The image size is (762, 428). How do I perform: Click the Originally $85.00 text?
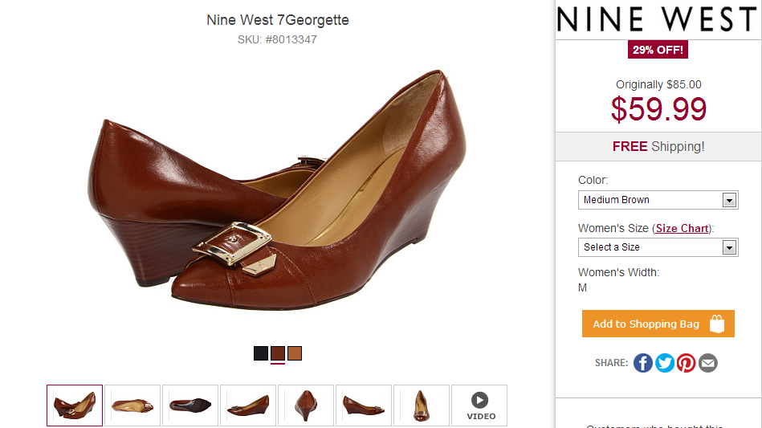(658, 84)
